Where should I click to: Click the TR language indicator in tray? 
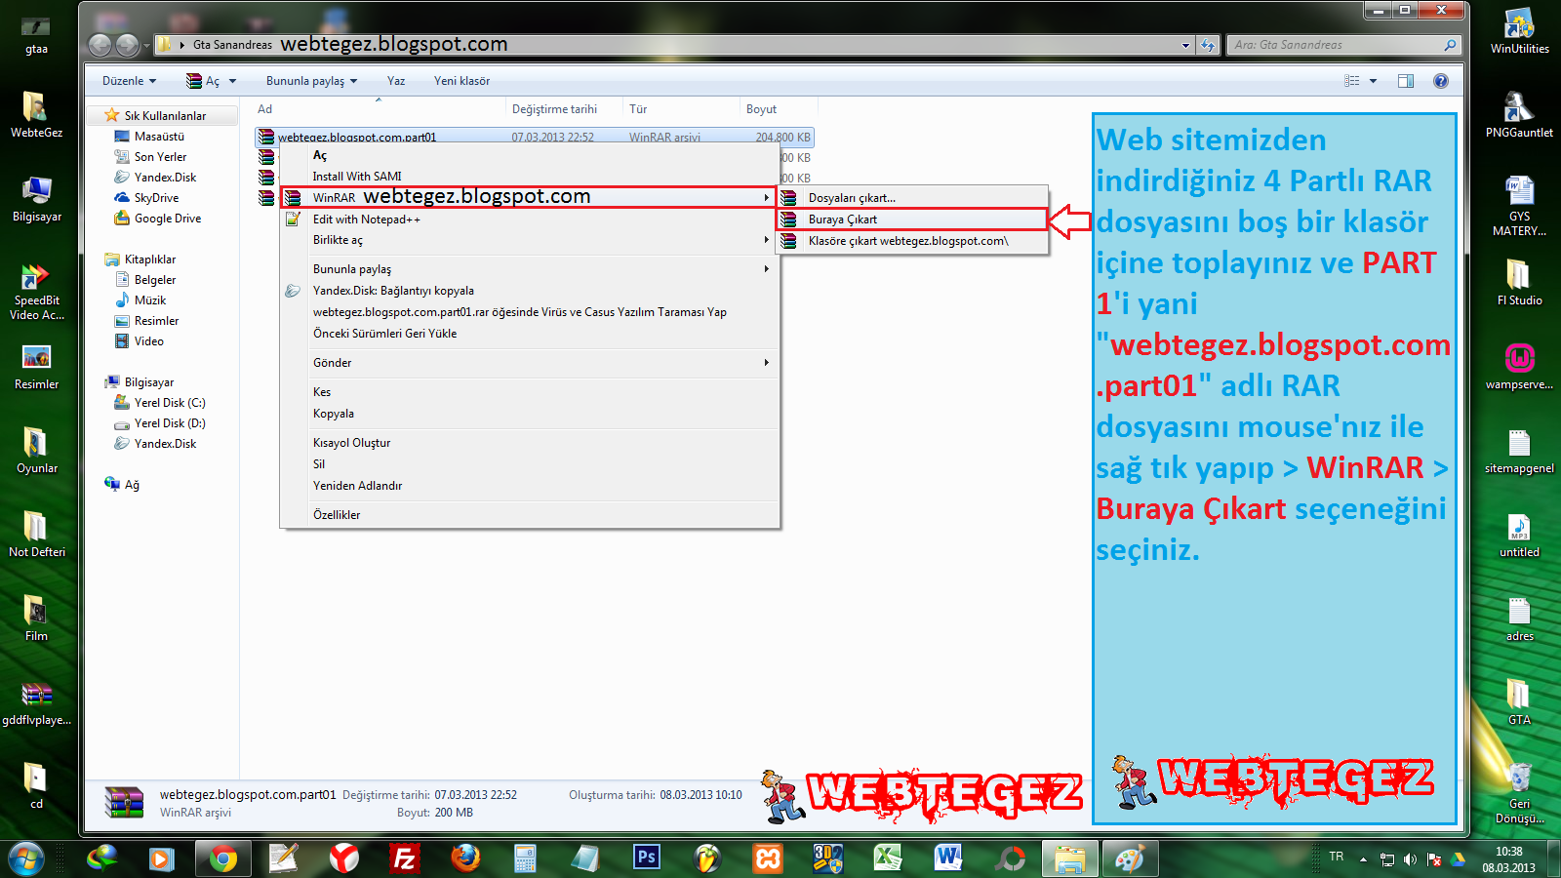coord(1336,857)
